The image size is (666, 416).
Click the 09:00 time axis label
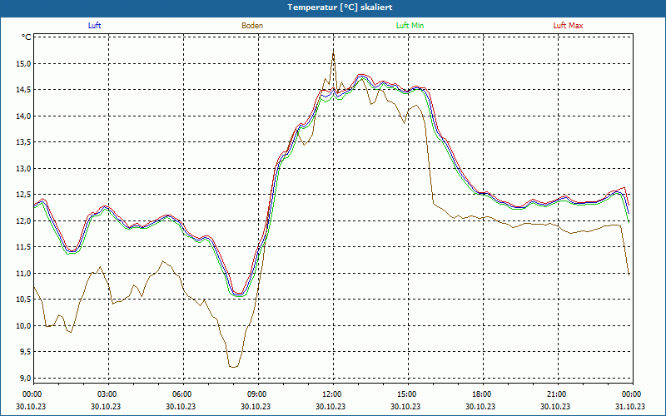(258, 394)
